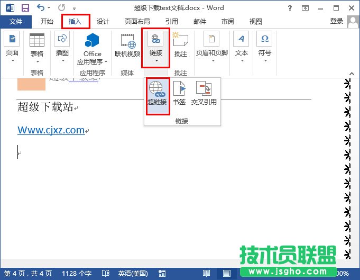This screenshot has width=360, height=280.
Task: Expand the 符号 symbols dropdown
Action: tap(264, 47)
